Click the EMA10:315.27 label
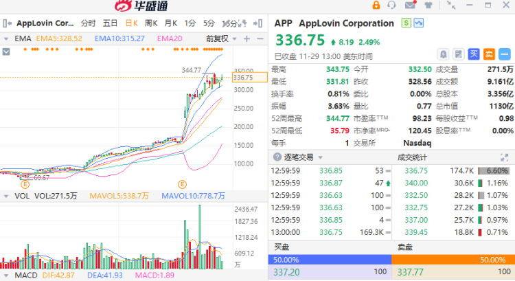This screenshot has width=515, height=281. coord(119,38)
